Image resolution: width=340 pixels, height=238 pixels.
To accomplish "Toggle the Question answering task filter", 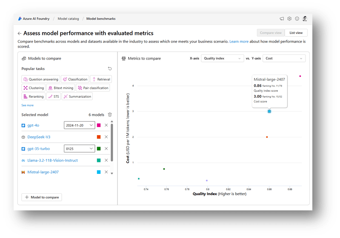I will tap(41, 79).
